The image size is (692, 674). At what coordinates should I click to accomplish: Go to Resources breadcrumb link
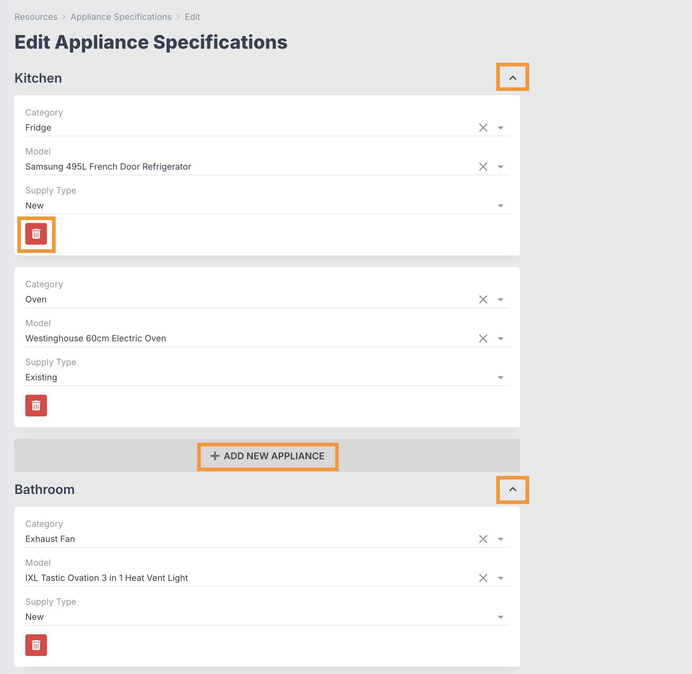coord(36,17)
